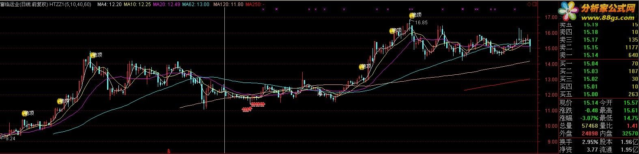Click the red MA250 label
This screenshot has height=154, width=639.
pos(256,4)
